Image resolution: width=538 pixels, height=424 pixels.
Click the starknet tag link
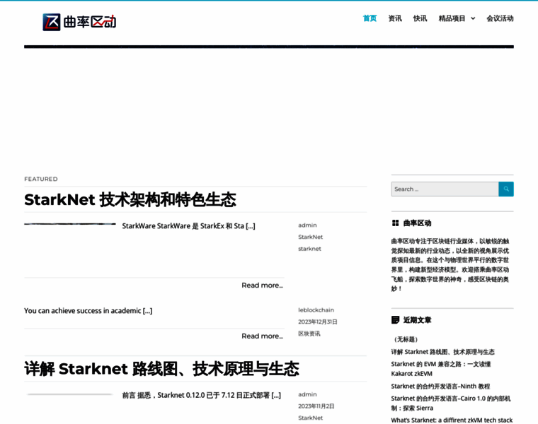pyautogui.click(x=309, y=249)
